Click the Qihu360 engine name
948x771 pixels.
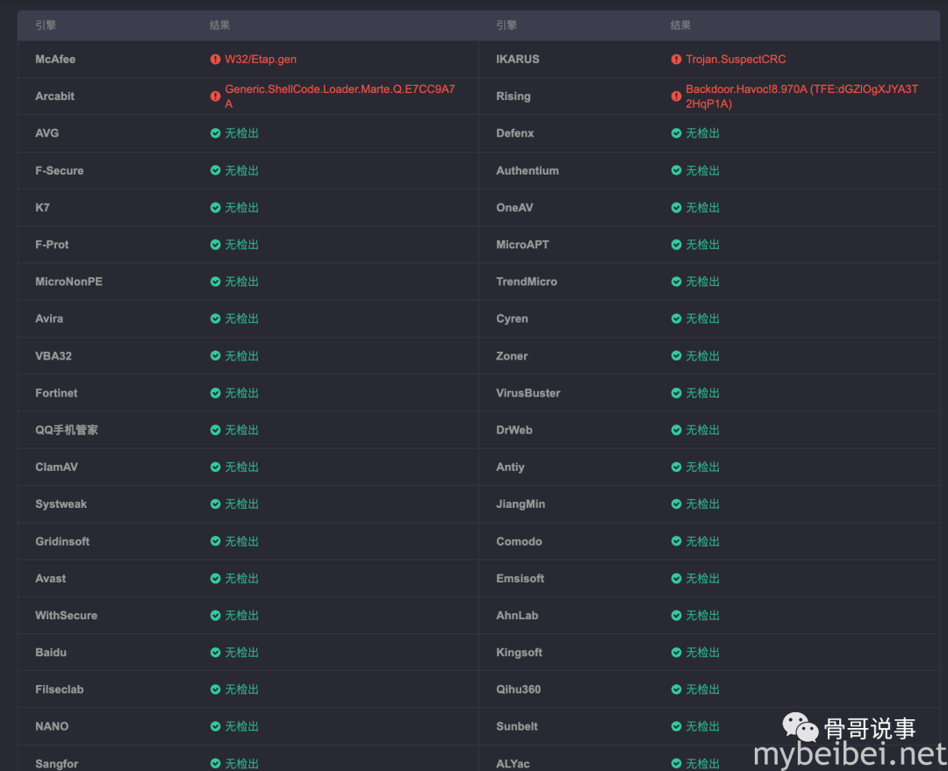click(518, 689)
